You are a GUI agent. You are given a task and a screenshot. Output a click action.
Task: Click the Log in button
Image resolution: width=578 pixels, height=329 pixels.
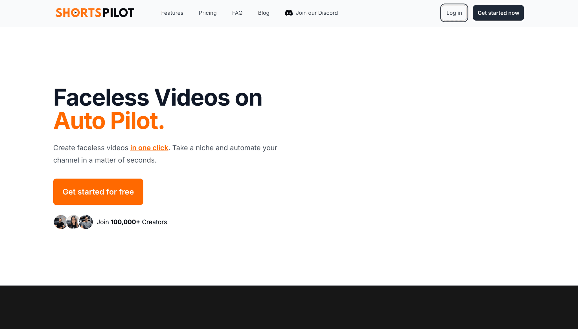coord(454,13)
